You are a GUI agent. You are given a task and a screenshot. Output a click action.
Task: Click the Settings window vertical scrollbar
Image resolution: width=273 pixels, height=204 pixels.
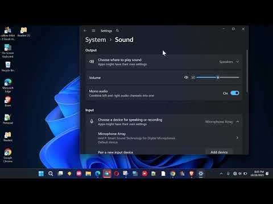pyautogui.click(x=247, y=71)
